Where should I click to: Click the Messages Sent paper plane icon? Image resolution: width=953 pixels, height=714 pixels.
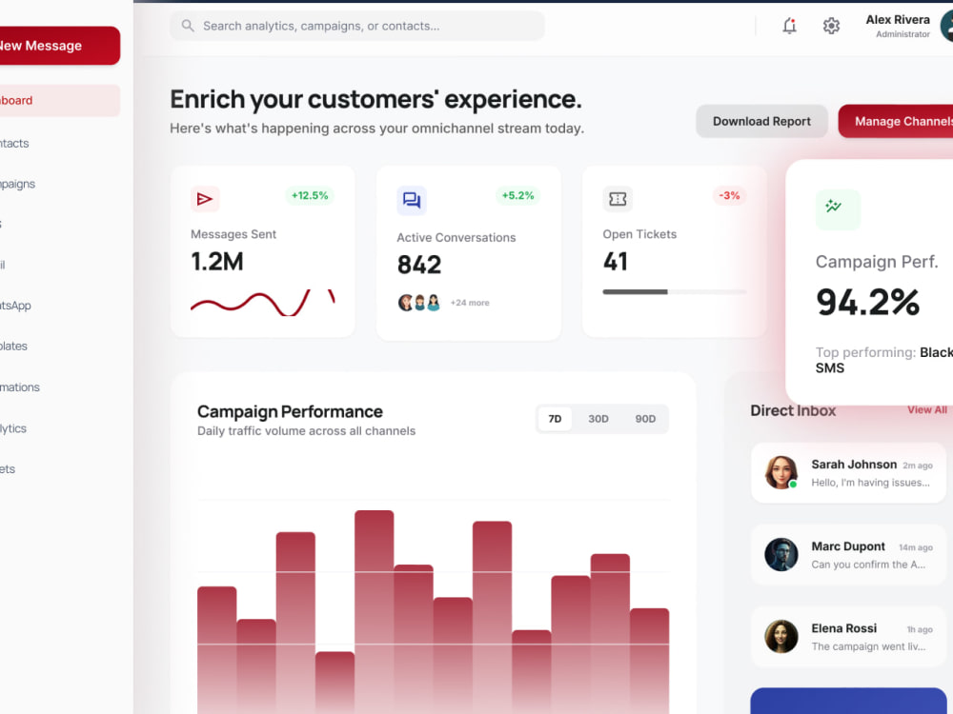click(x=205, y=199)
